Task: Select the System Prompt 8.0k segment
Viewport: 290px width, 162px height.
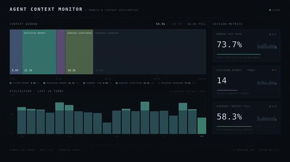Action: (x=16, y=52)
